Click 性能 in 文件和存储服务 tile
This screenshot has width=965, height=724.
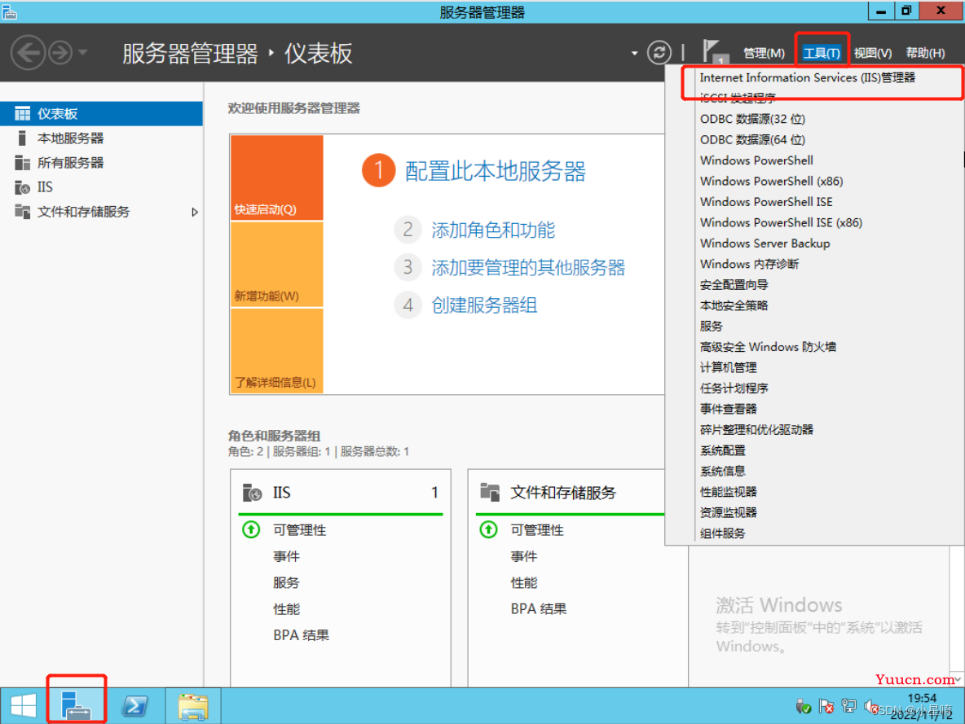524,582
